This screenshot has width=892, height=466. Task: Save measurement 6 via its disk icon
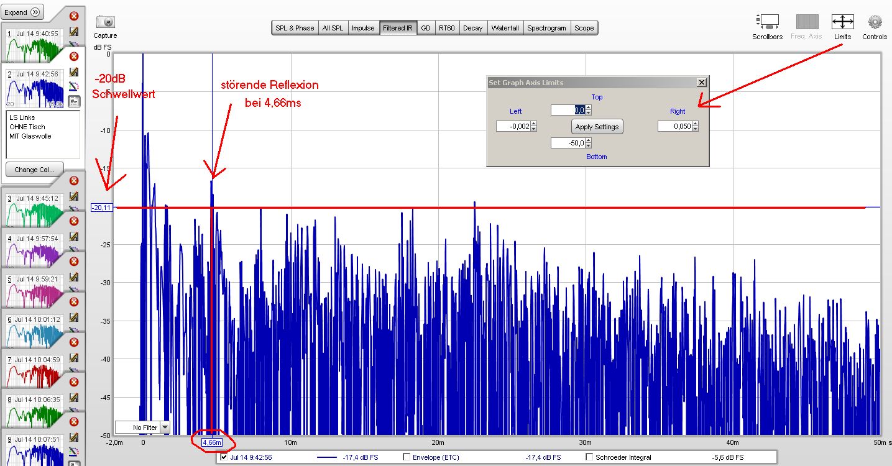(x=74, y=318)
